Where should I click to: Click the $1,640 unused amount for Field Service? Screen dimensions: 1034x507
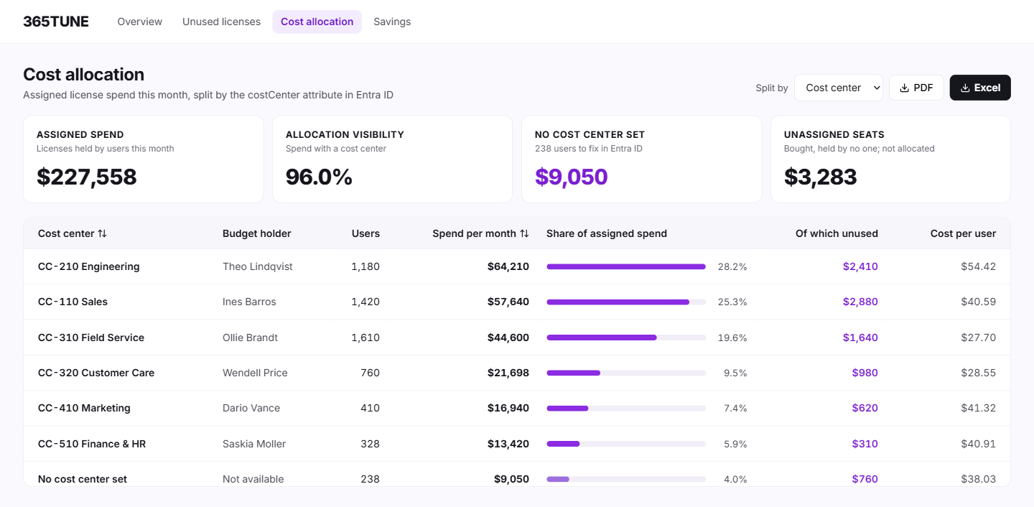point(860,338)
